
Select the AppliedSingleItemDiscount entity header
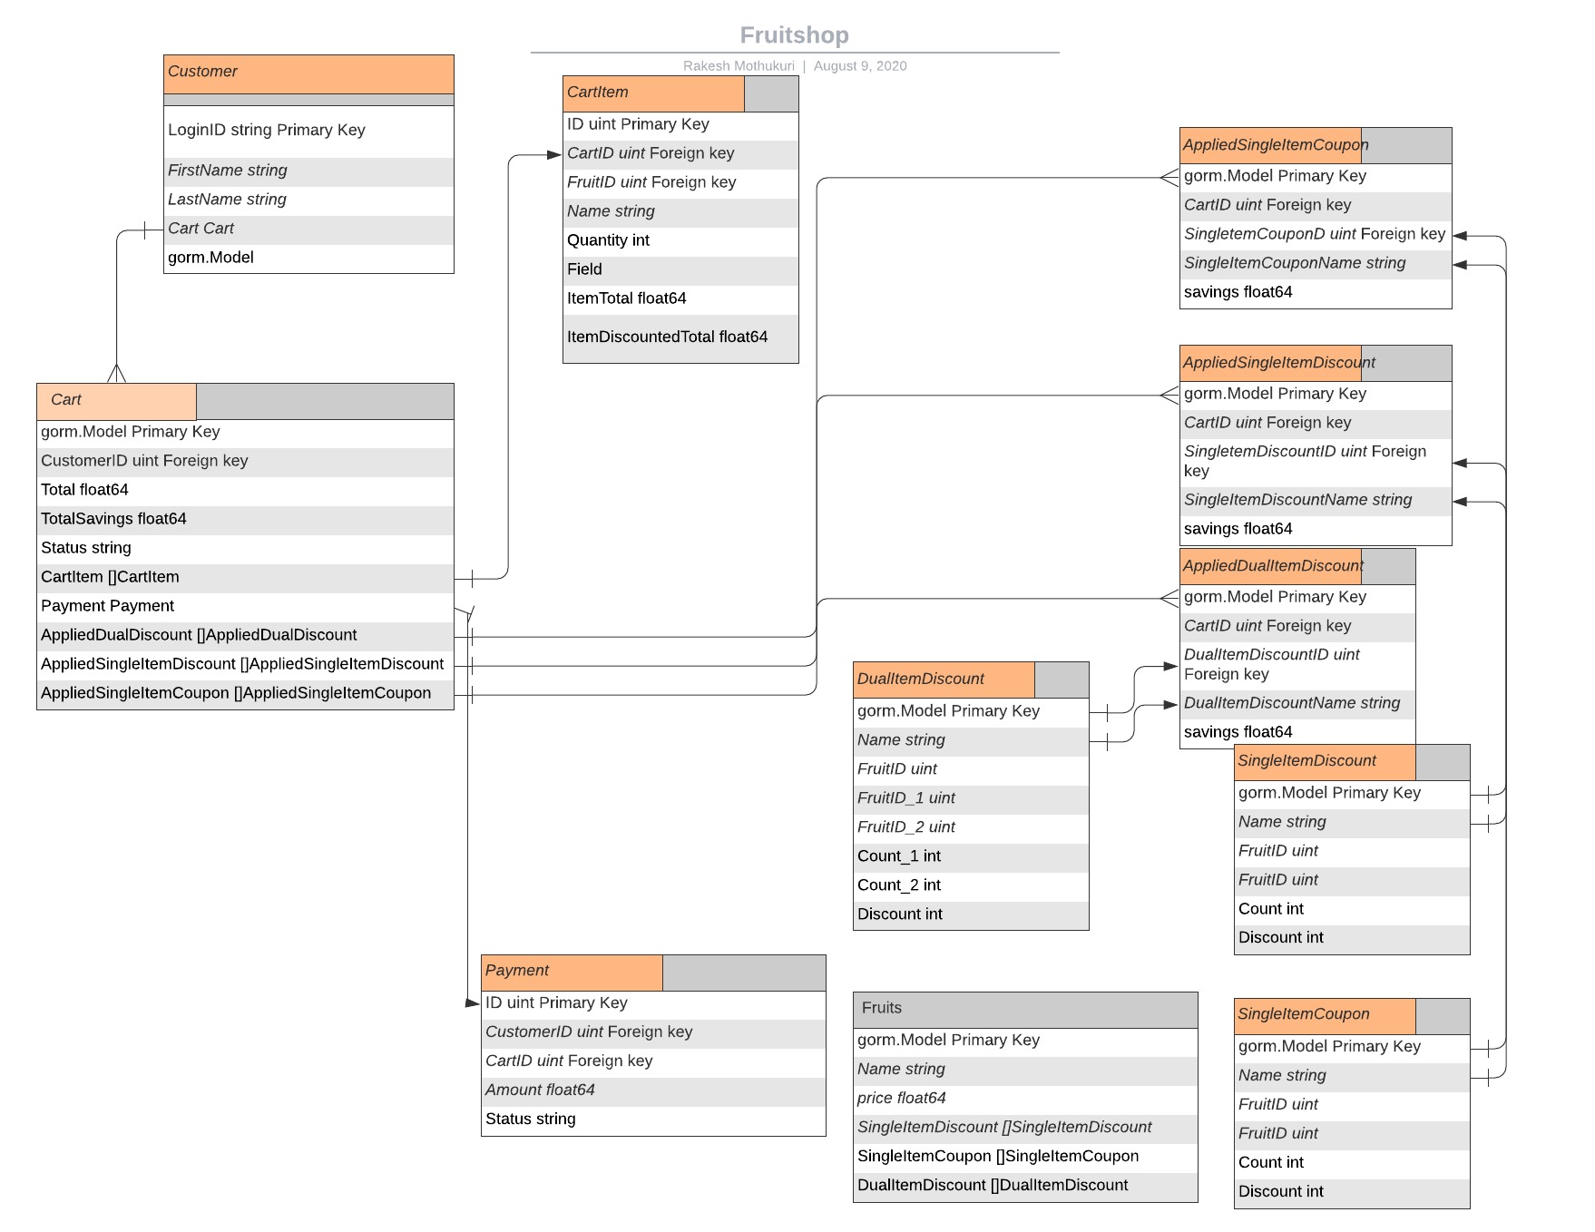1279,362
